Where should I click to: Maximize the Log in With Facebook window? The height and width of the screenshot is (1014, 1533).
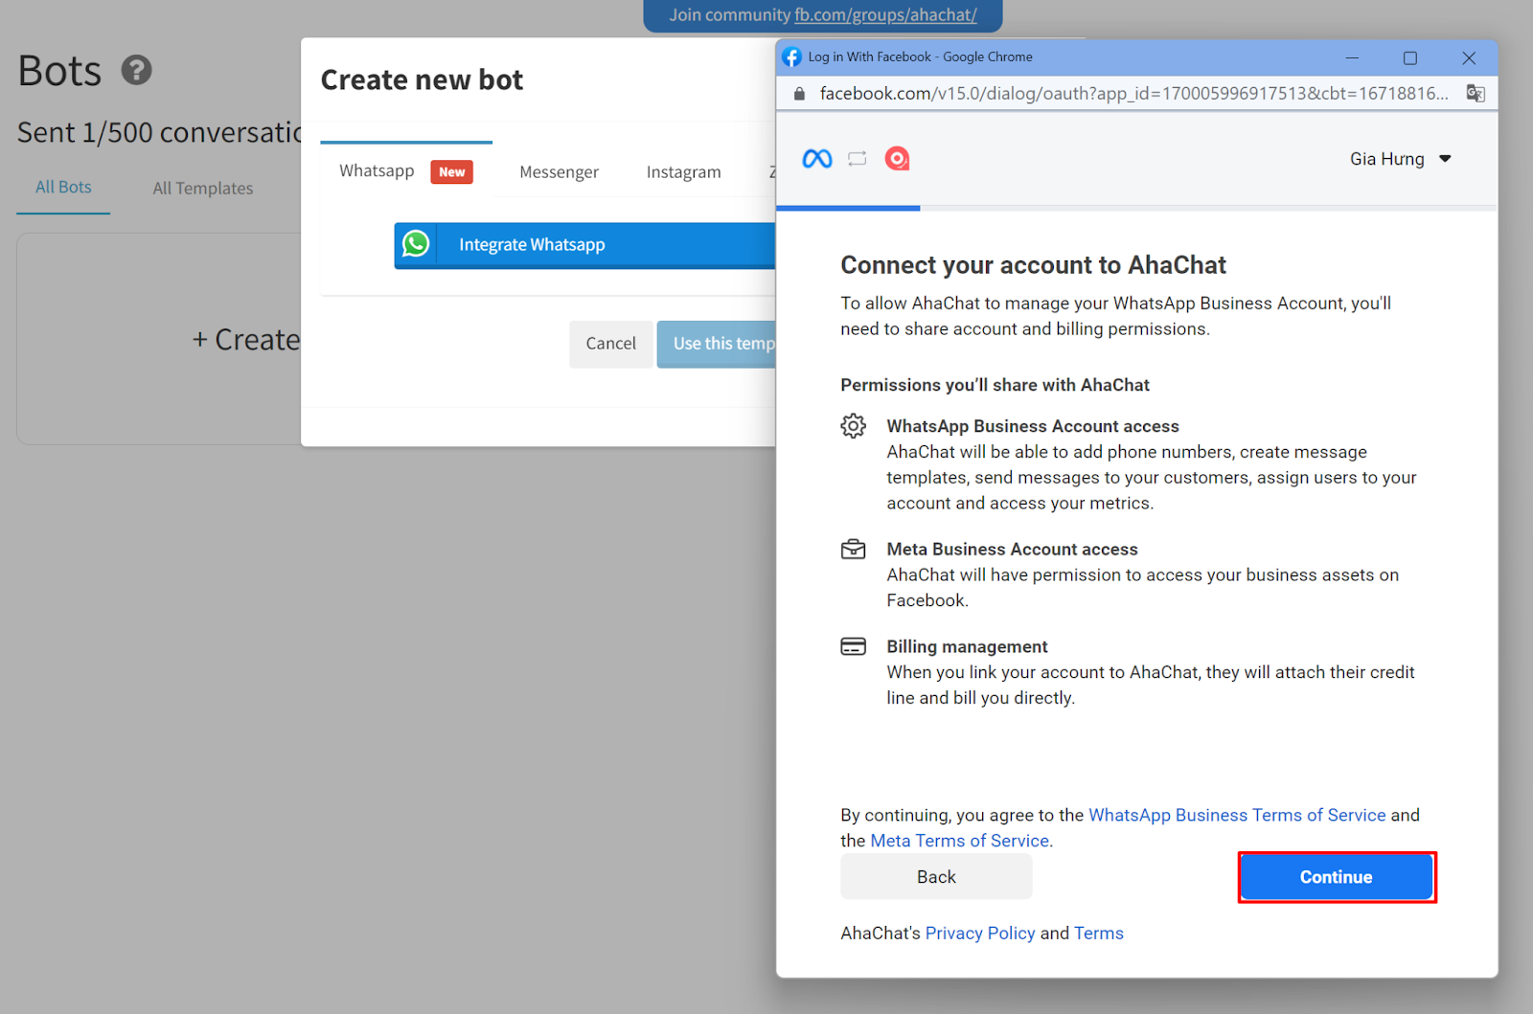(x=1410, y=57)
